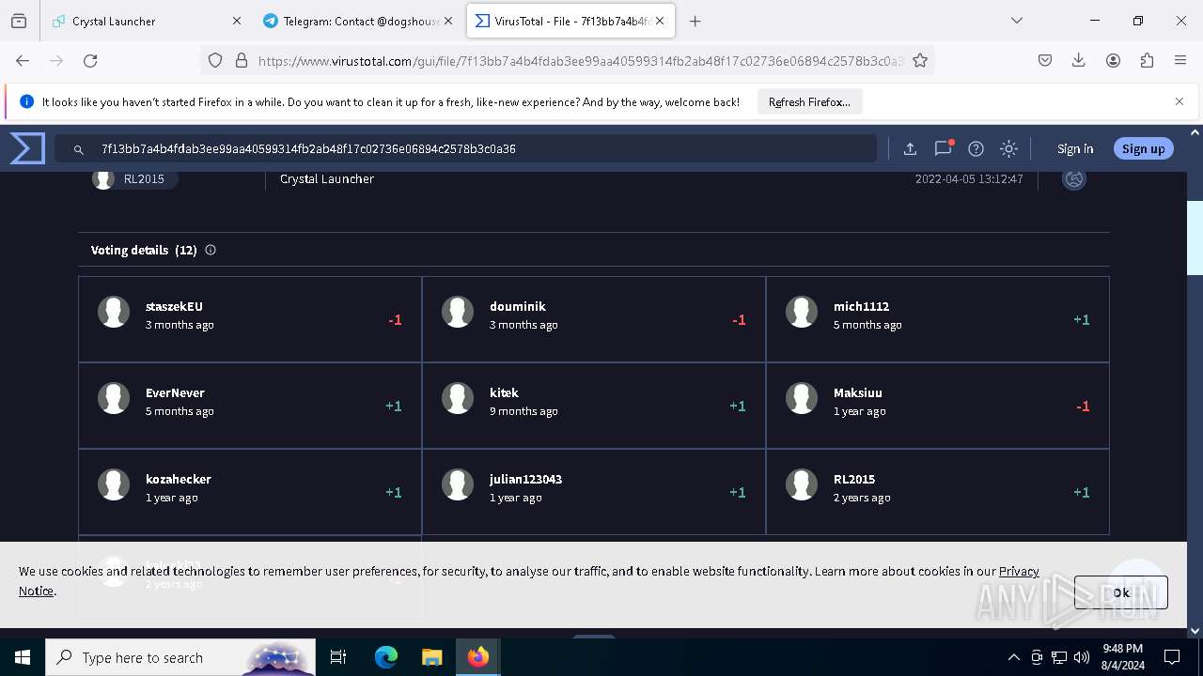This screenshot has height=676, width=1203.
Task: Switch to the Crystal Launcher tab
Action: (x=145, y=21)
